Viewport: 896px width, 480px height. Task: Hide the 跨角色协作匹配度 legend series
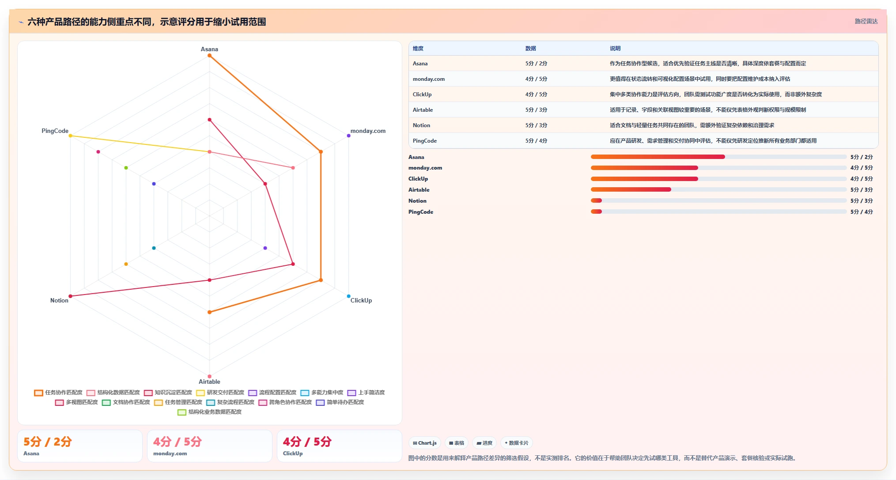point(285,402)
